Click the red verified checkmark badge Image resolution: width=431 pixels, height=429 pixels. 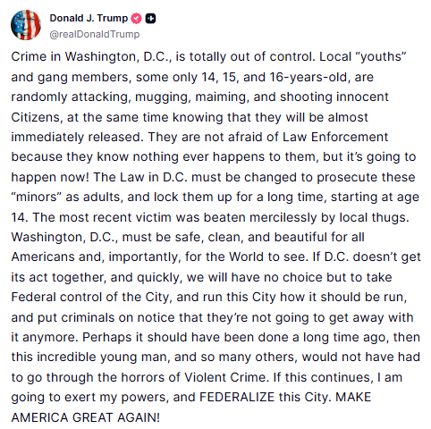137,19
